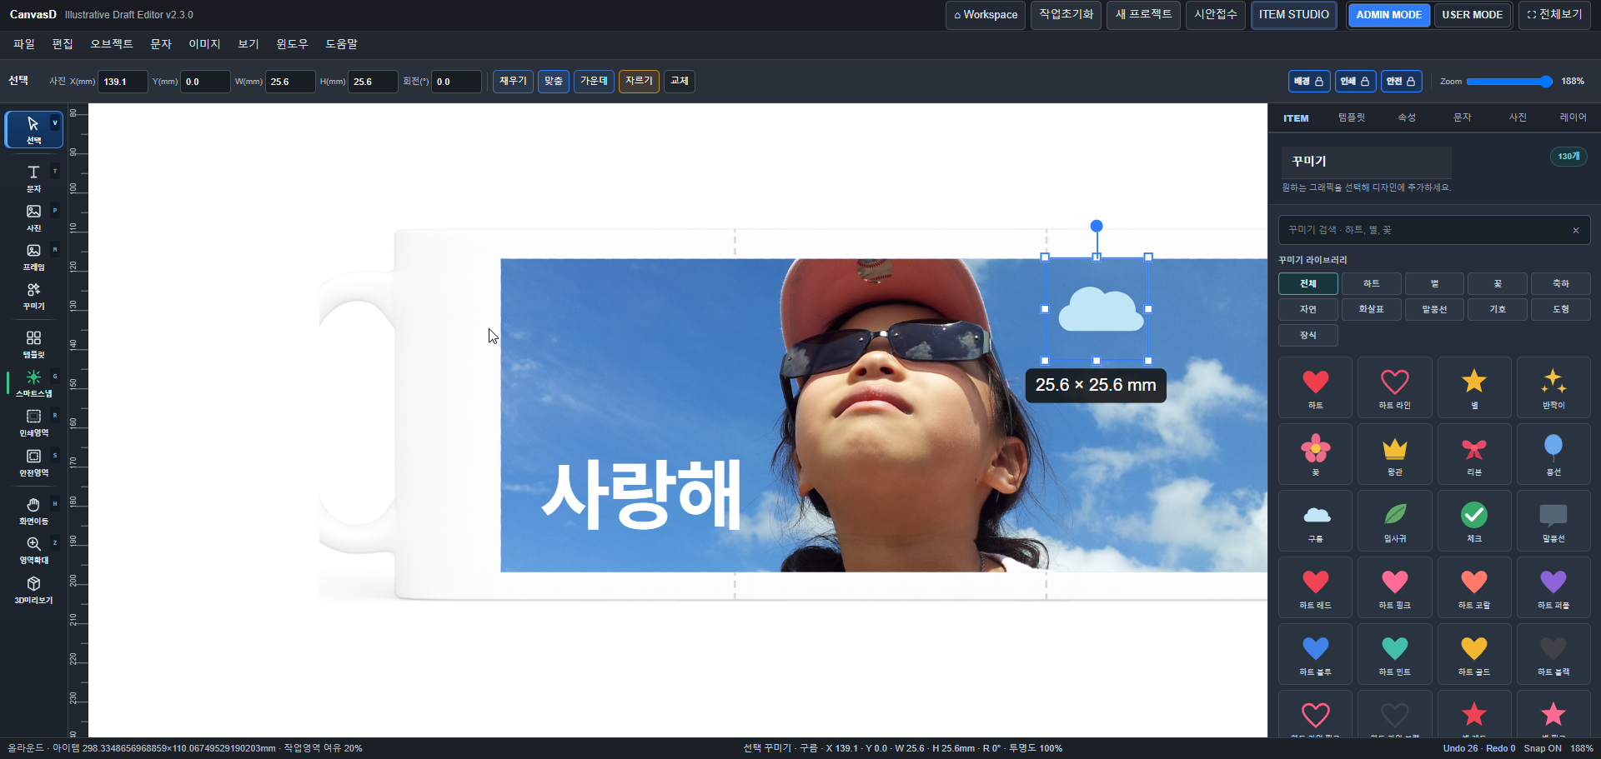This screenshot has height=759, width=1601.
Task: Open the 꾸미기 decoration tool in sidebar
Action: (34, 295)
